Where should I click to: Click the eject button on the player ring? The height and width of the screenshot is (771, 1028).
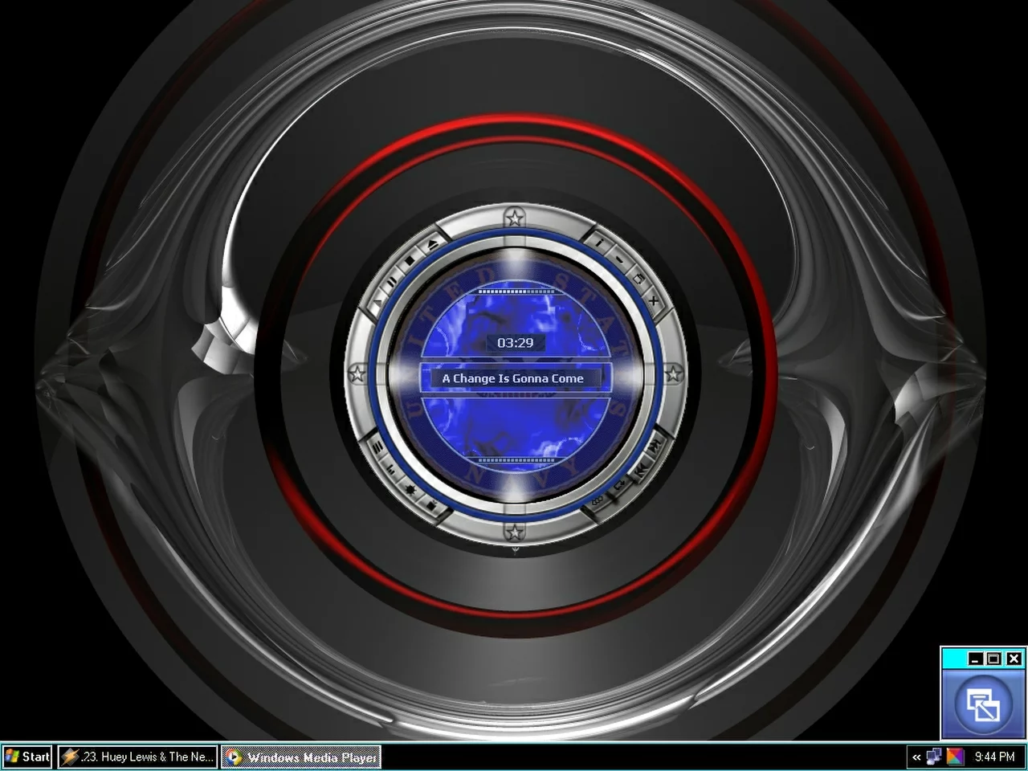tap(433, 243)
